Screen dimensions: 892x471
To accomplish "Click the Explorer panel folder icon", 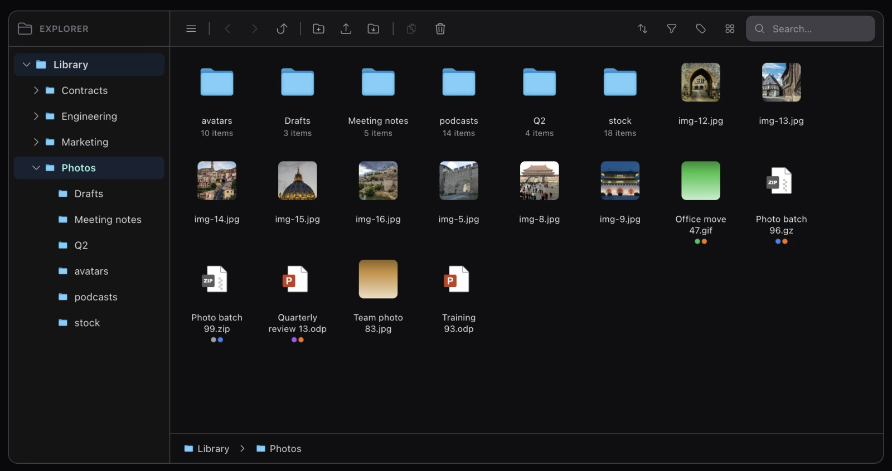I will [x=25, y=28].
